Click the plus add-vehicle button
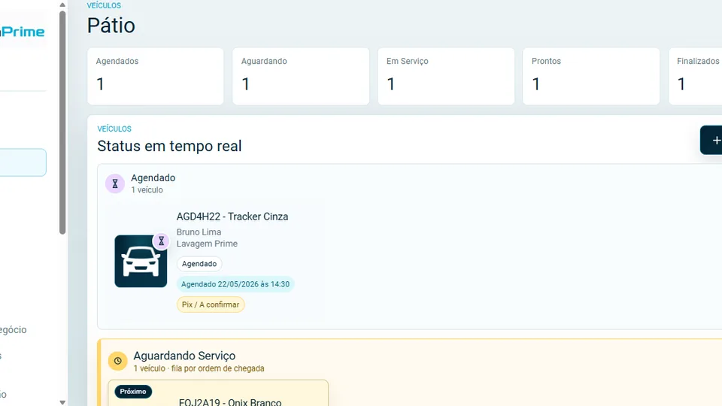This screenshot has width=722, height=406. pyautogui.click(x=711, y=140)
